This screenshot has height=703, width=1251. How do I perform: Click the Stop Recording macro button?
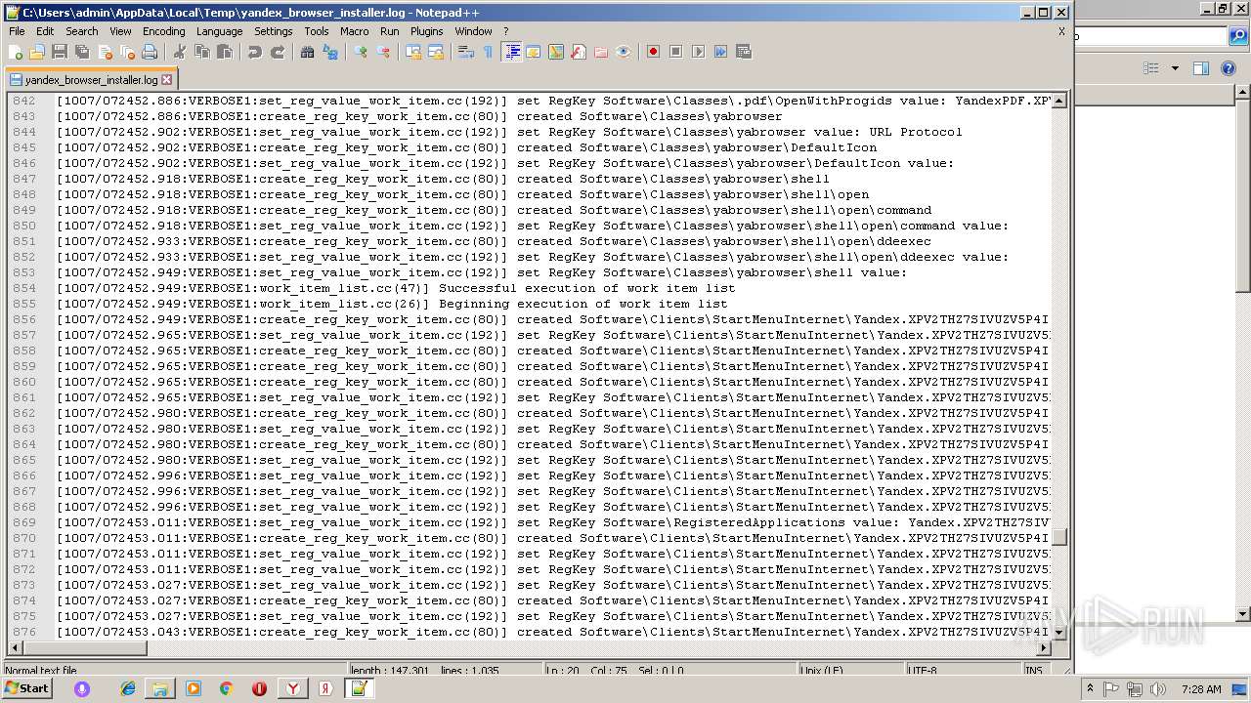coord(676,52)
